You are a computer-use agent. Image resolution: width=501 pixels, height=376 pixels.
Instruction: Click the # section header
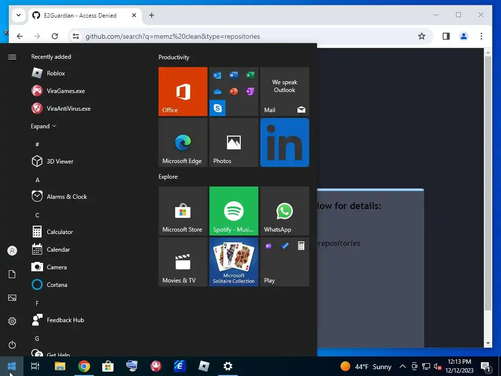pos(37,144)
